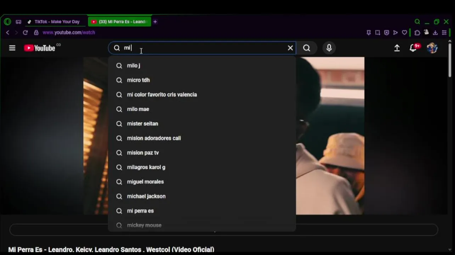Open the Opera GX main menu icon
The width and height of the screenshot is (455, 255).
coord(7,22)
